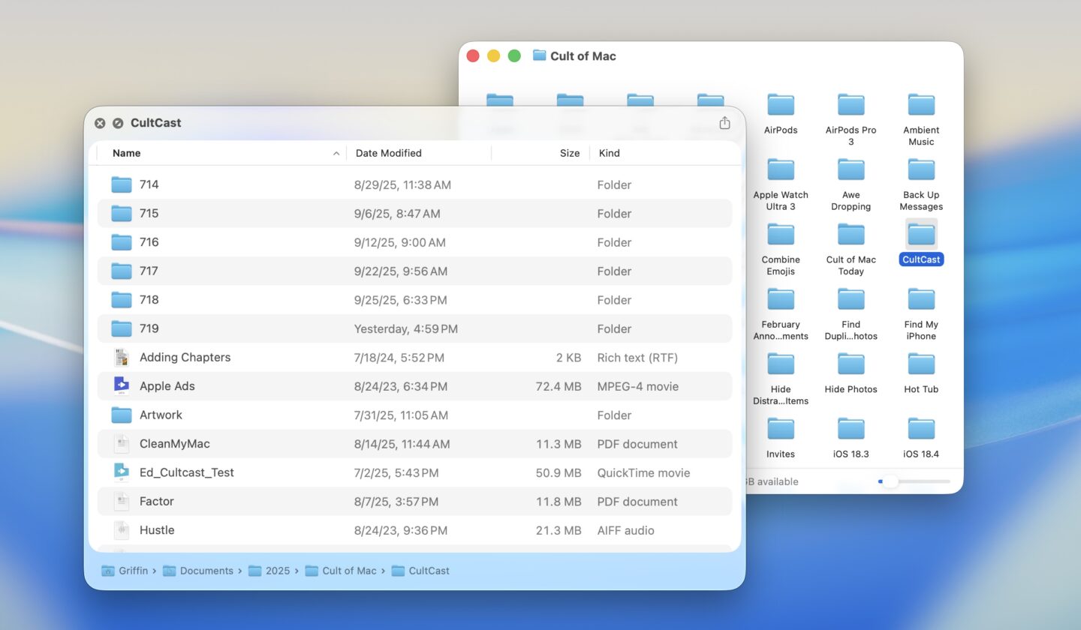Image resolution: width=1081 pixels, height=630 pixels.
Task: Select the Apple Ads MPEG-4 movie icon
Action: point(121,385)
